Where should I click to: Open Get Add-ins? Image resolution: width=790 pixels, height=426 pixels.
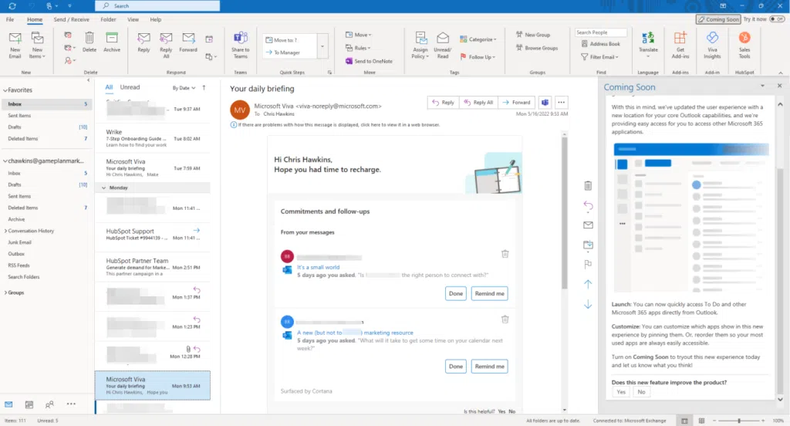680,46
